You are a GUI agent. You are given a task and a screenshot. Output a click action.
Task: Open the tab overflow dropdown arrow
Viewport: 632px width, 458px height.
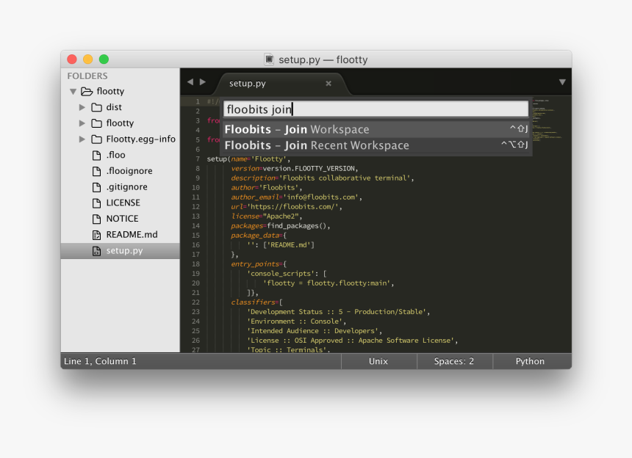(561, 82)
